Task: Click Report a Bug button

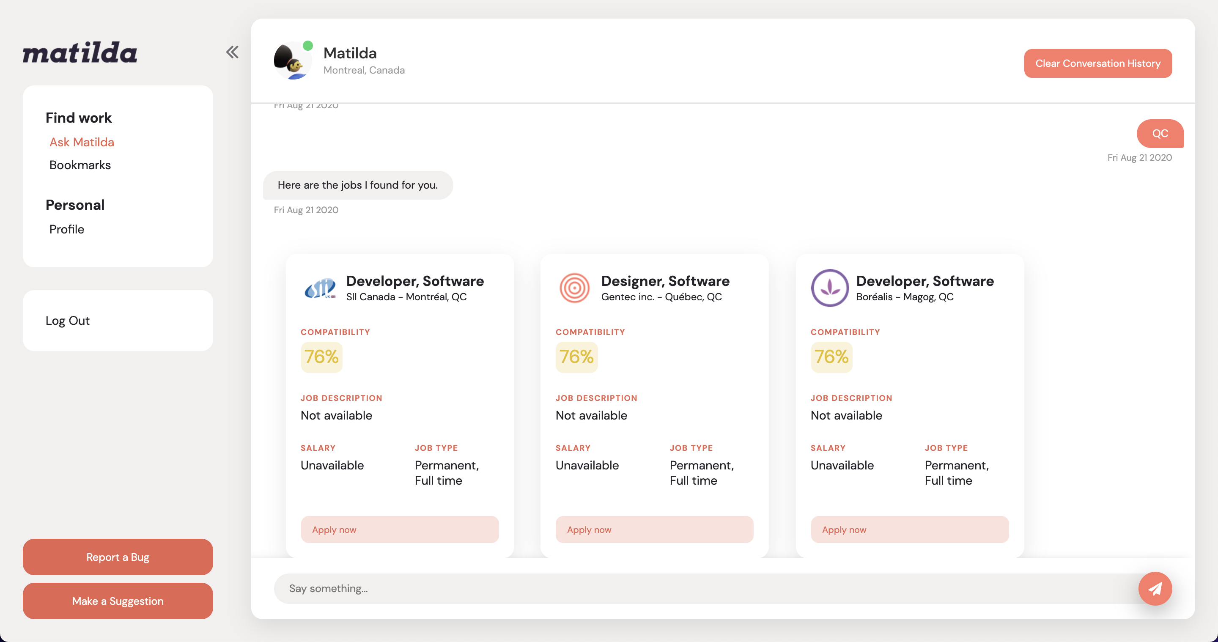Action: [x=118, y=557]
